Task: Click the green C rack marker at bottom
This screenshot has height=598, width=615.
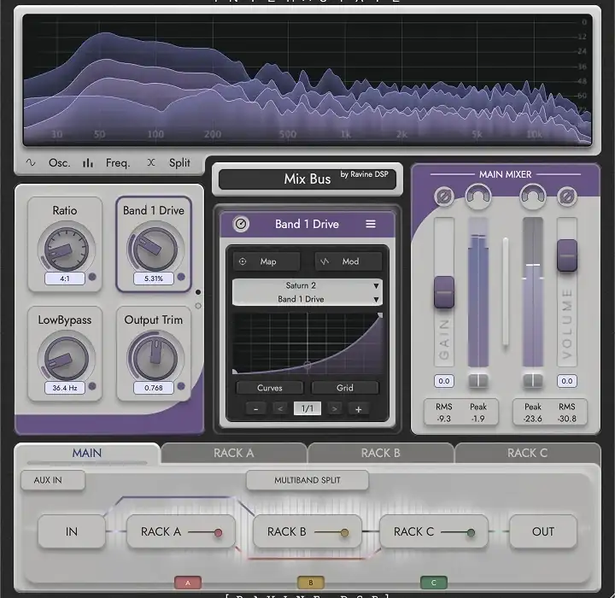Action: coord(433,583)
